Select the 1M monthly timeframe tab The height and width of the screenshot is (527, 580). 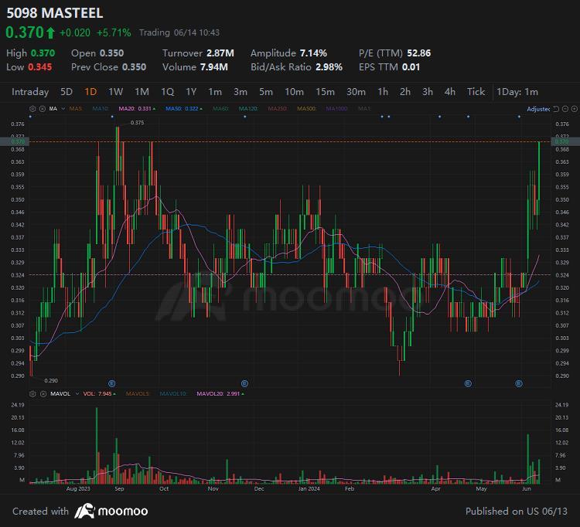pyautogui.click(x=142, y=92)
